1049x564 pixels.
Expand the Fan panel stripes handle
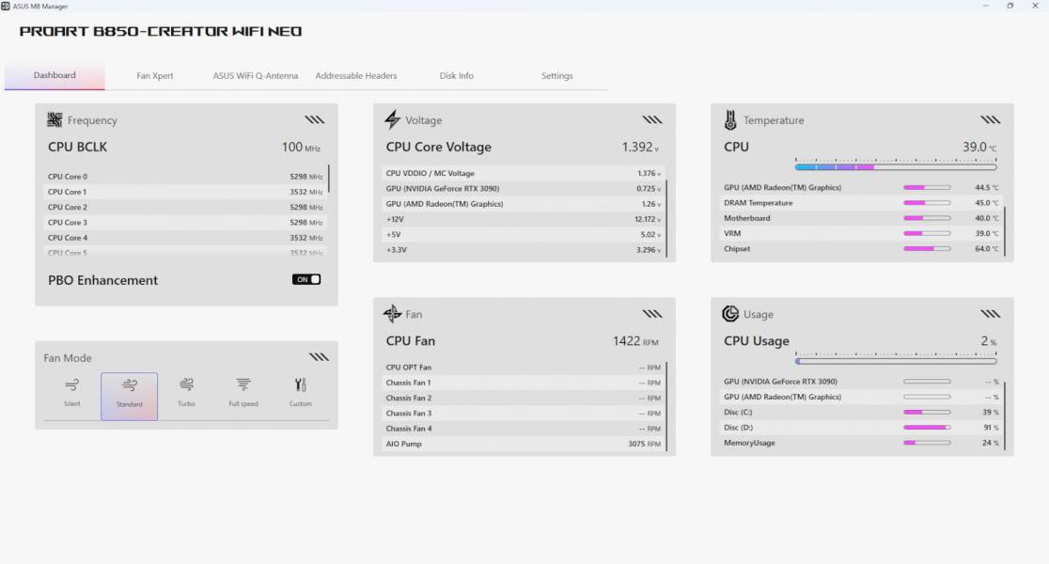[652, 314]
